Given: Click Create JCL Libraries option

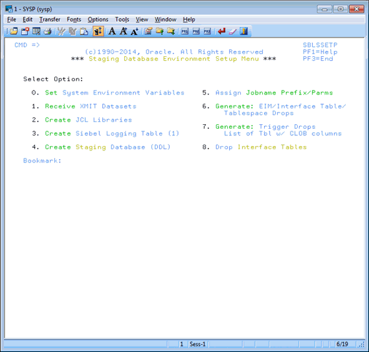Looking at the screenshot, I should click(x=88, y=120).
